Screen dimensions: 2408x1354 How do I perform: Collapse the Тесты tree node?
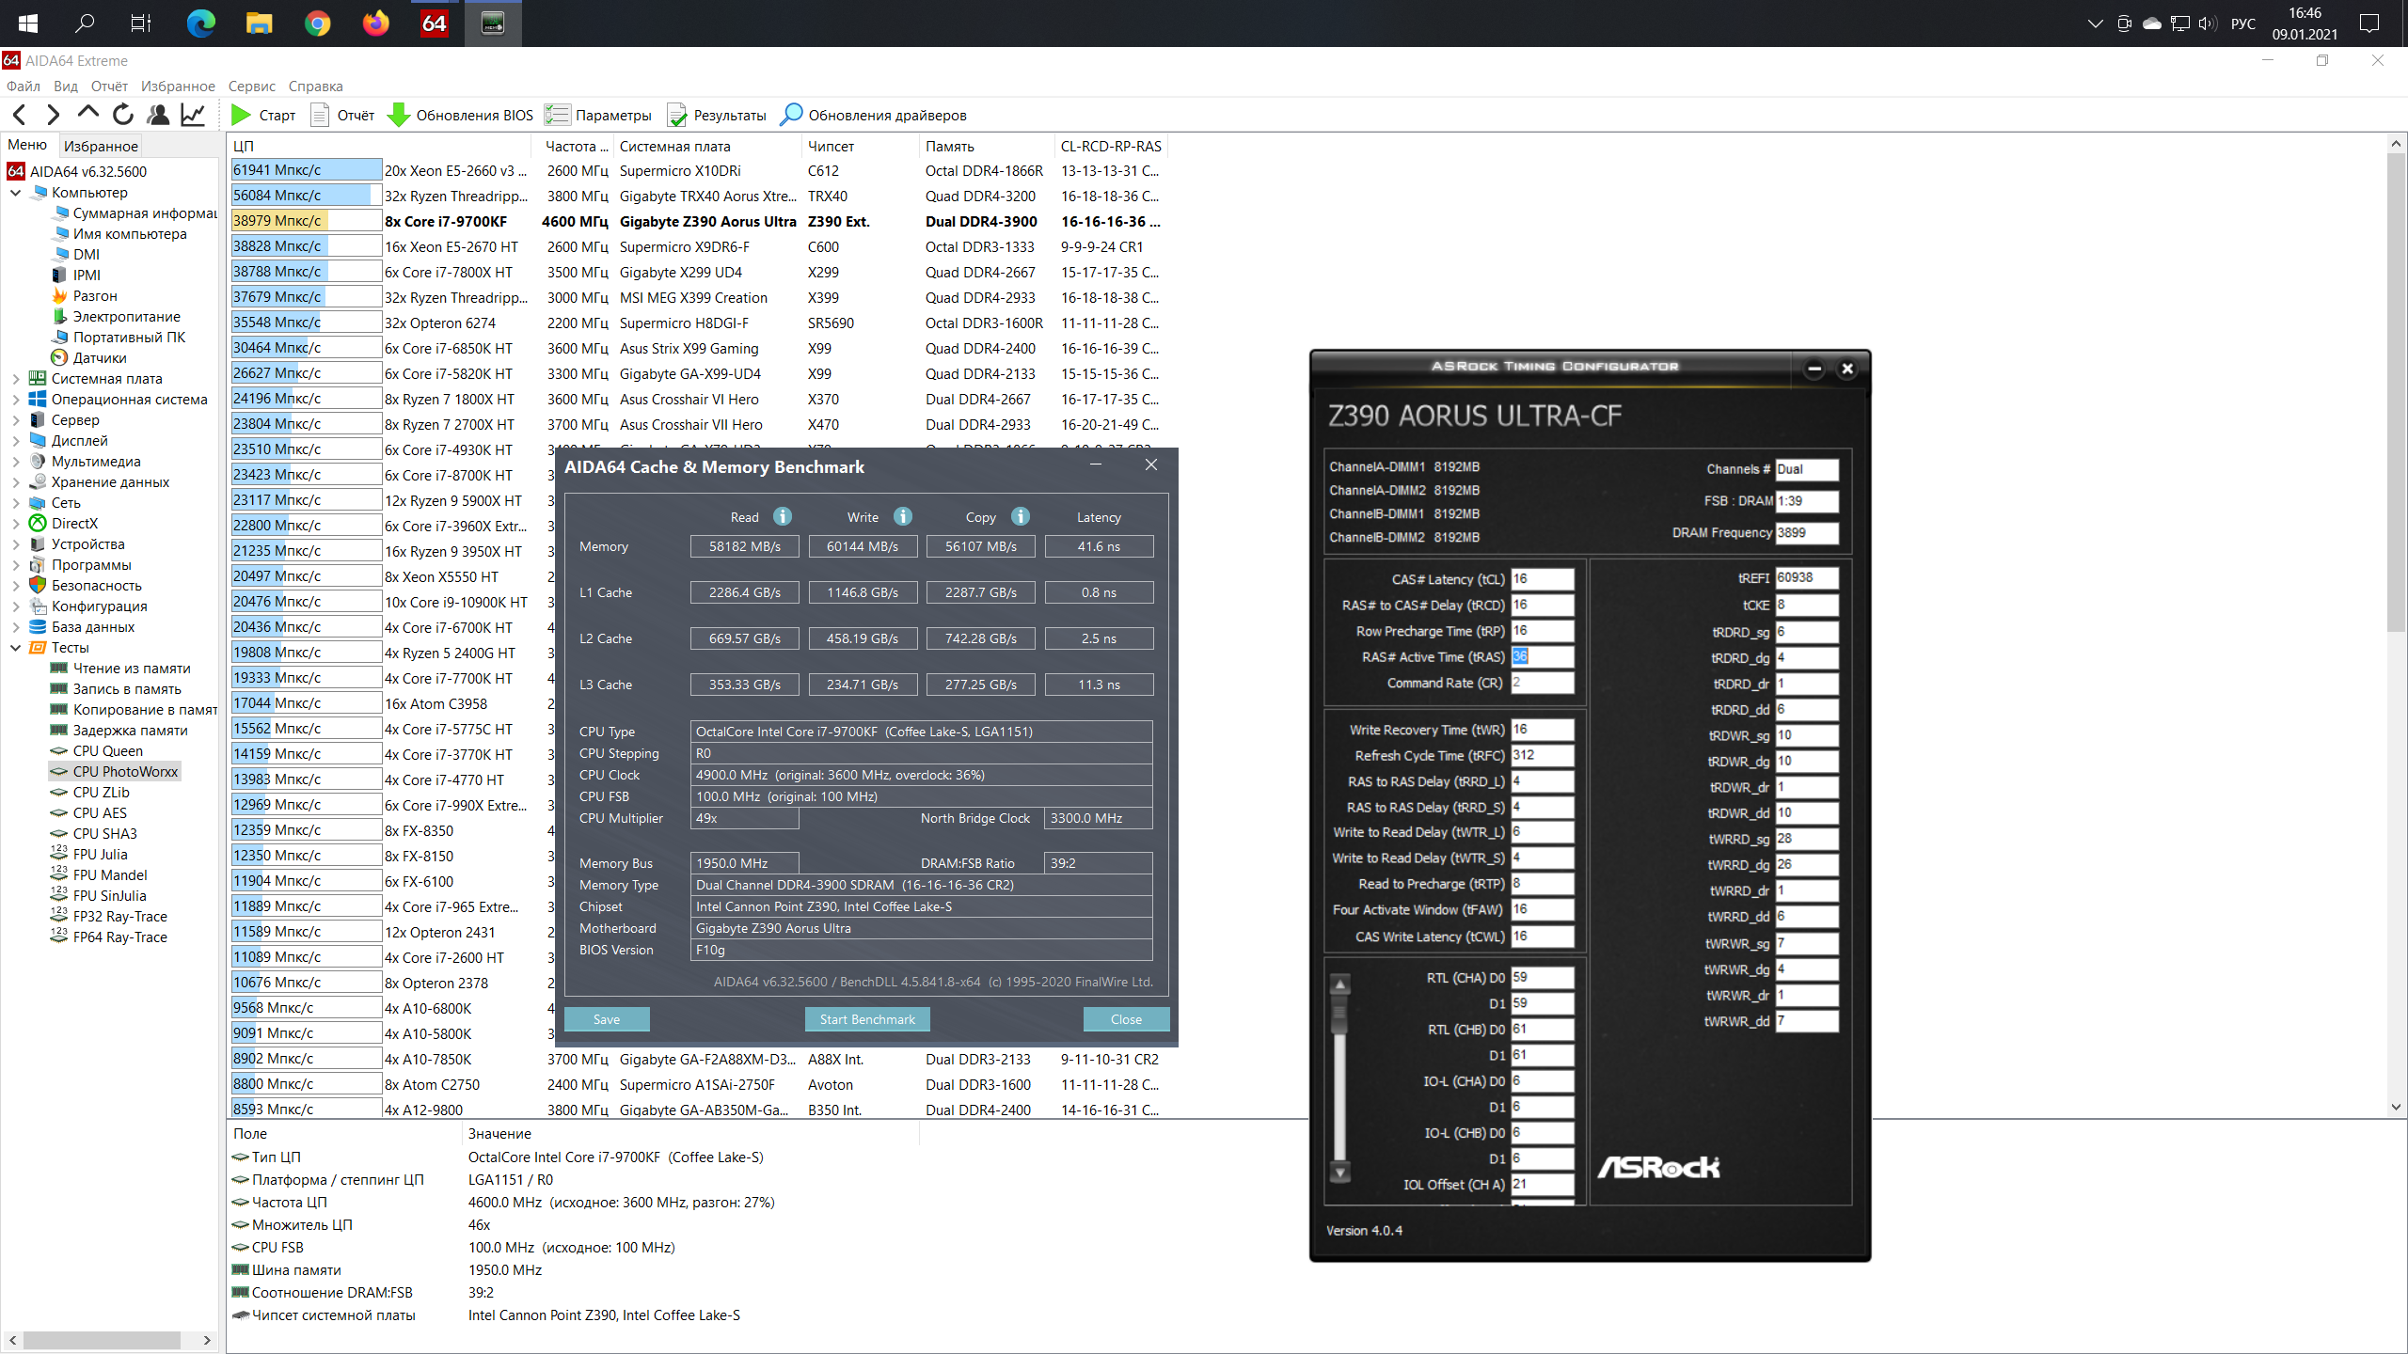tap(16, 648)
